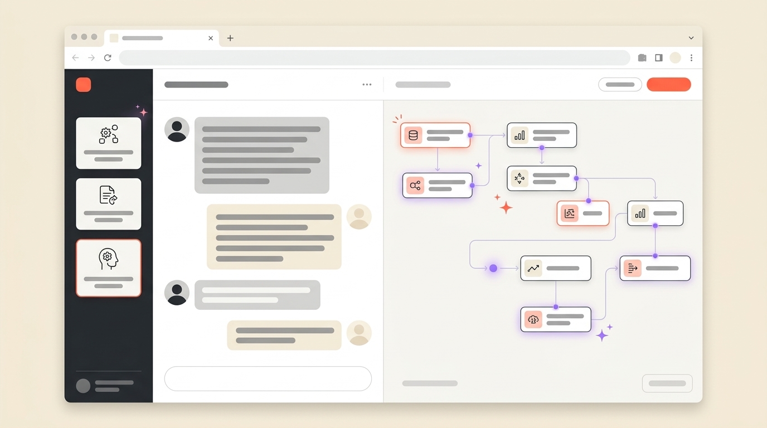The image size is (767, 428).
Task: Select the right-side bar chart node
Action: [x=655, y=213]
